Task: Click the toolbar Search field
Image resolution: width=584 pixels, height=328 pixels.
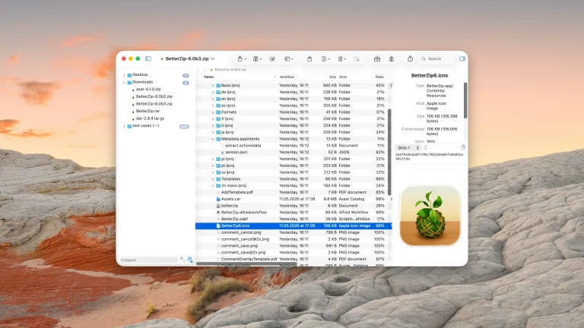Action: click(x=438, y=58)
